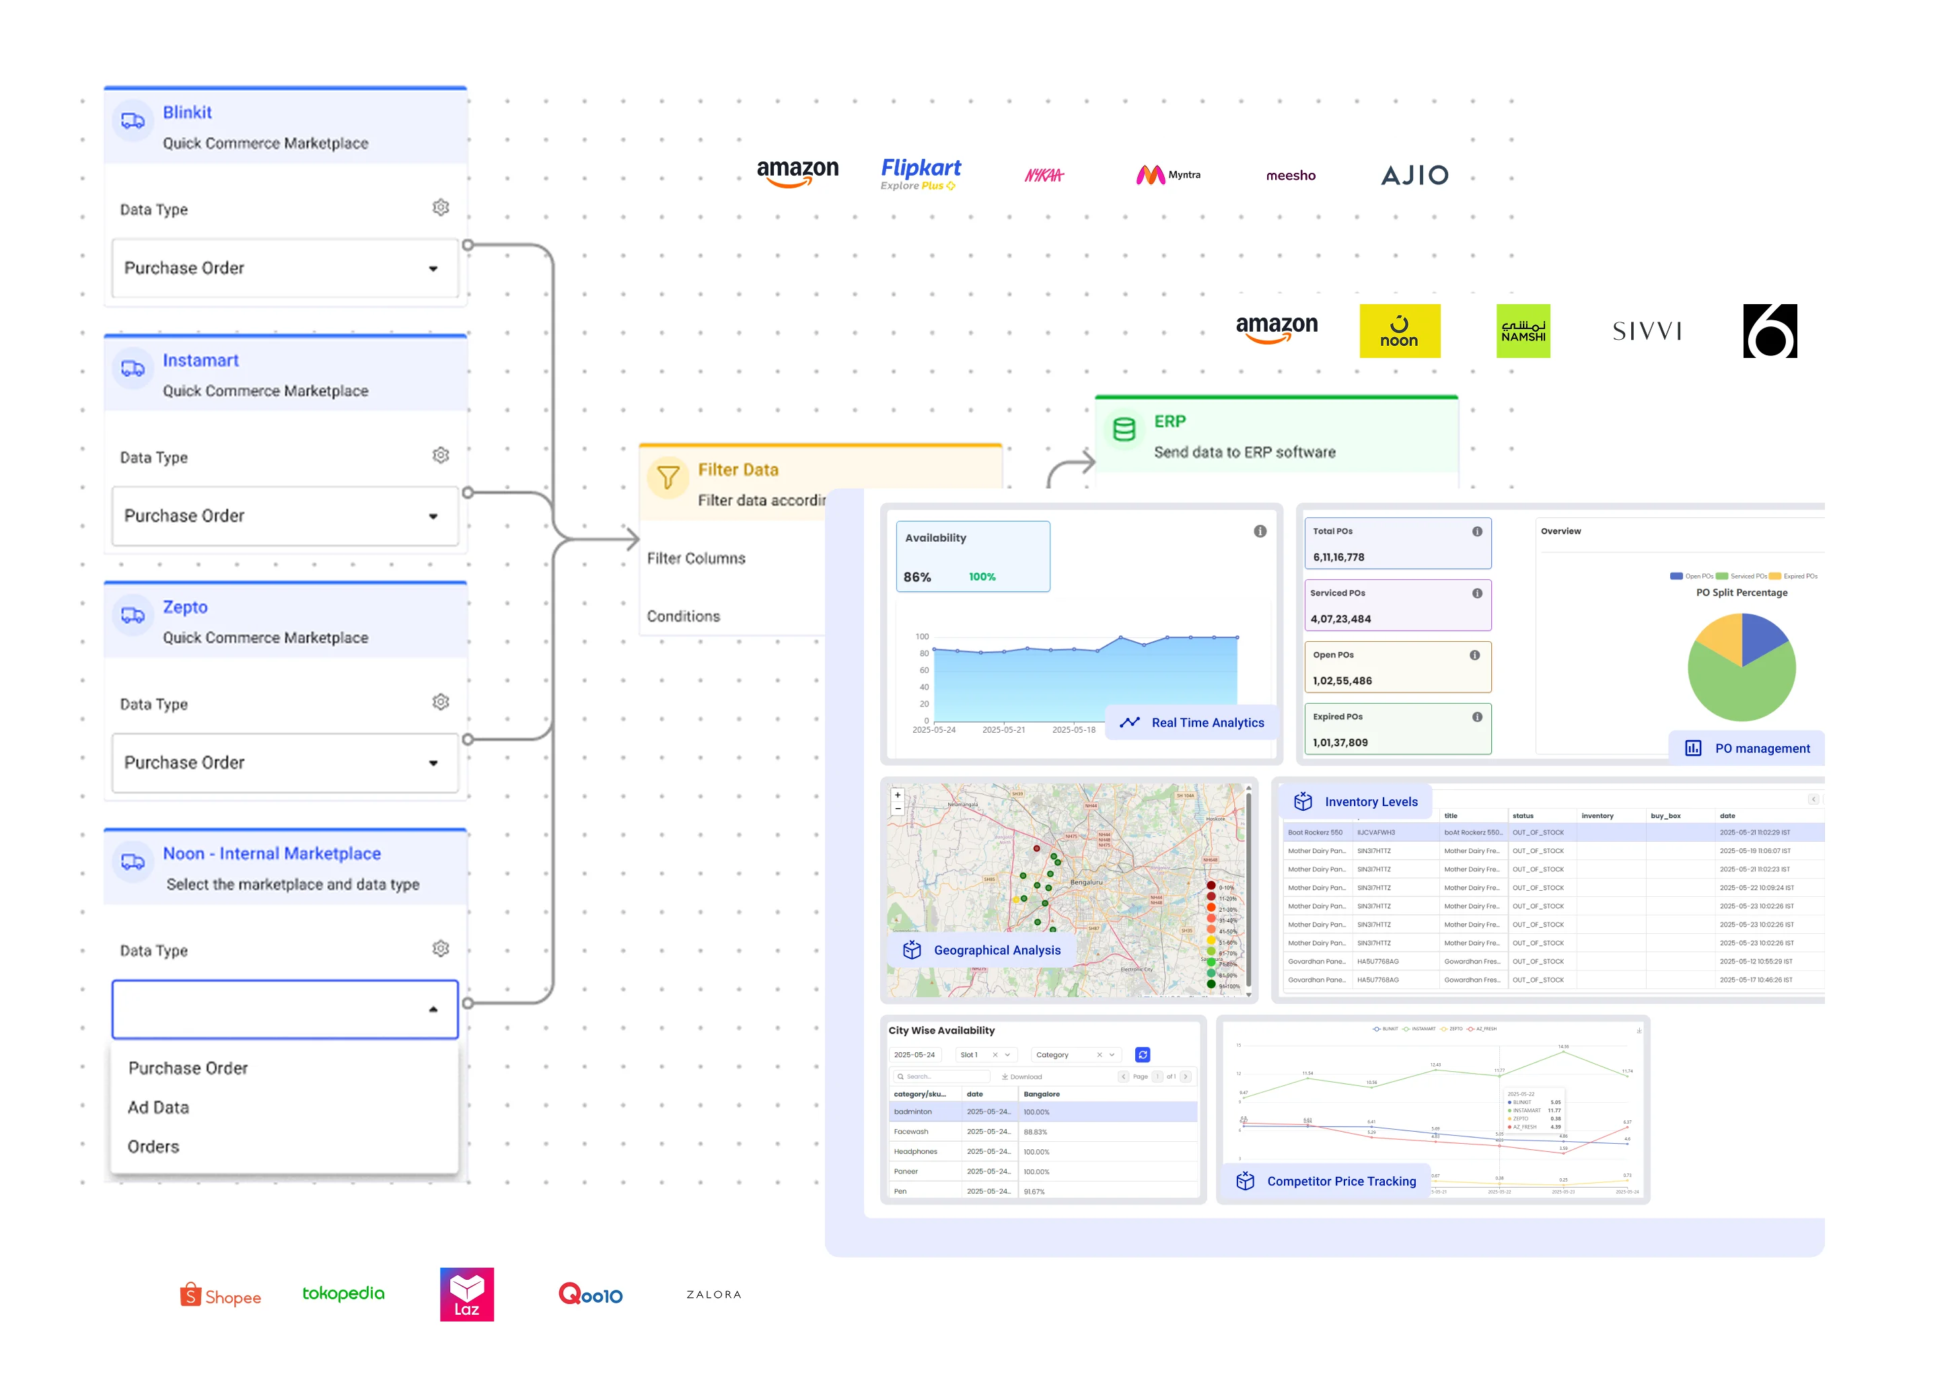Click the Noon Internal Marketplace truck icon

click(x=133, y=862)
